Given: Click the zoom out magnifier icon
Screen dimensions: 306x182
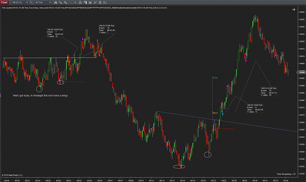Looking at the screenshot, I should pos(70,2).
